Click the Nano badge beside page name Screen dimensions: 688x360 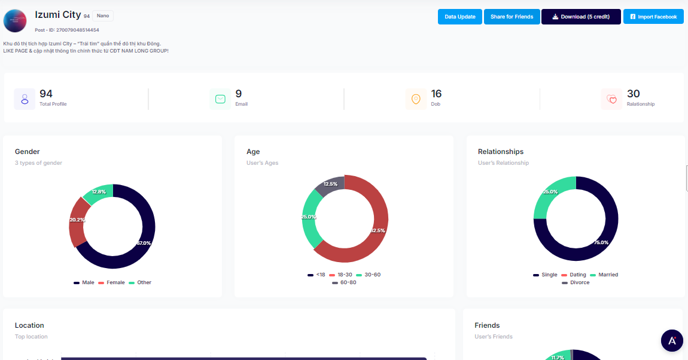pos(103,16)
